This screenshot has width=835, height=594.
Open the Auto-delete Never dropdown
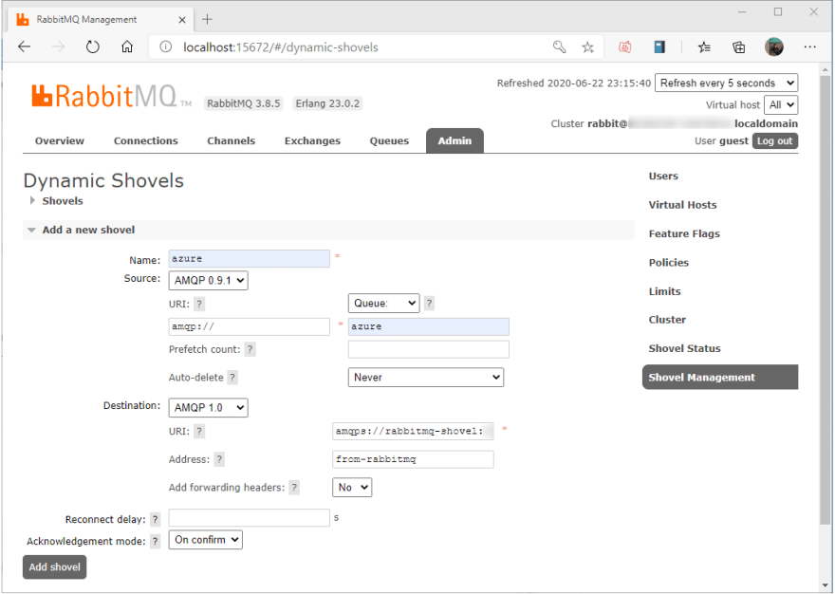(x=426, y=377)
